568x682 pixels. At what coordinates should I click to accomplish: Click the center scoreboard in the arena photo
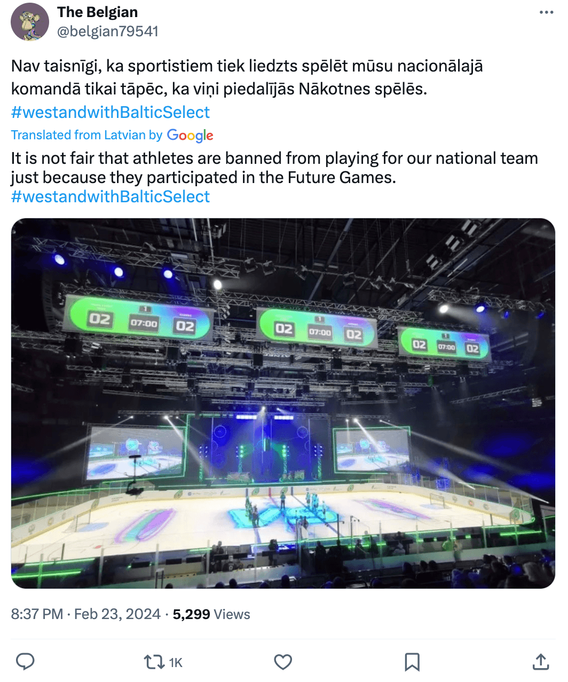[x=318, y=328]
